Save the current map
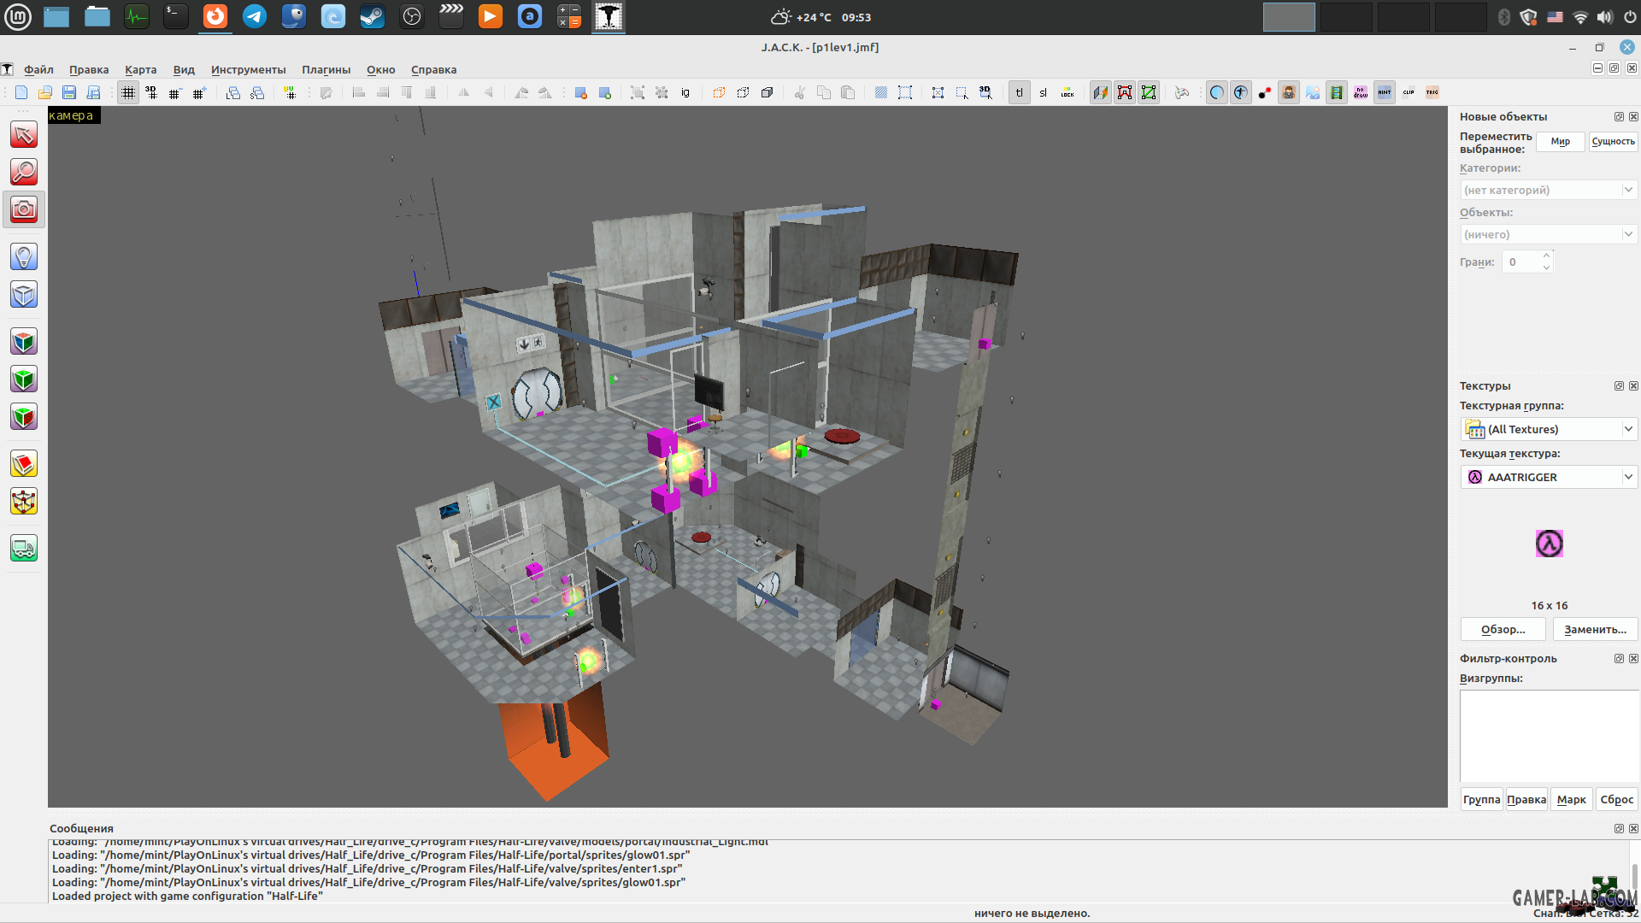The height and width of the screenshot is (923, 1641). [69, 92]
